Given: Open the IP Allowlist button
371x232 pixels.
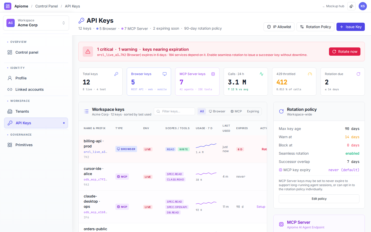Looking at the screenshot, I should [x=279, y=27].
